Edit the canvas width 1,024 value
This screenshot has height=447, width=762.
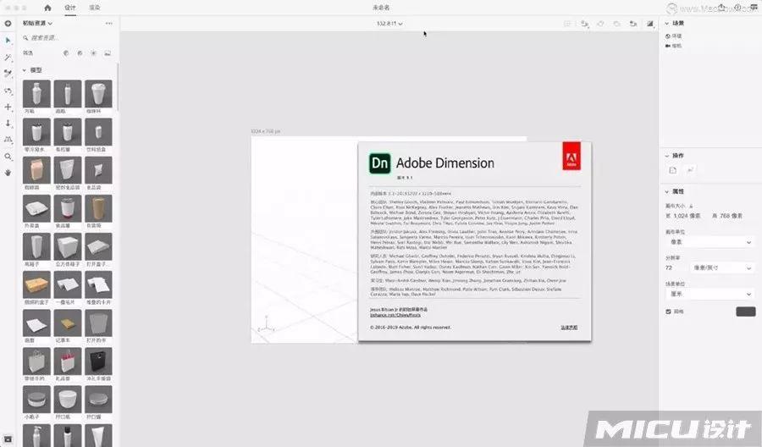coord(687,216)
